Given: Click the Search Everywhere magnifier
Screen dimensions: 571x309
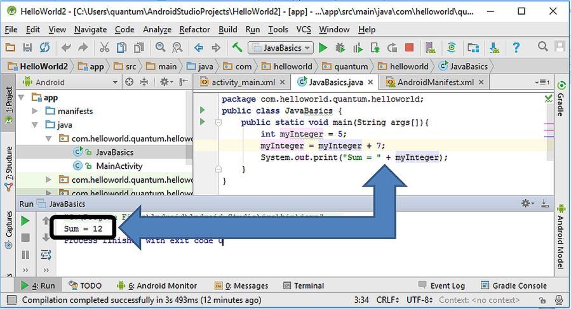Looking at the screenshot, I should coord(542,46).
